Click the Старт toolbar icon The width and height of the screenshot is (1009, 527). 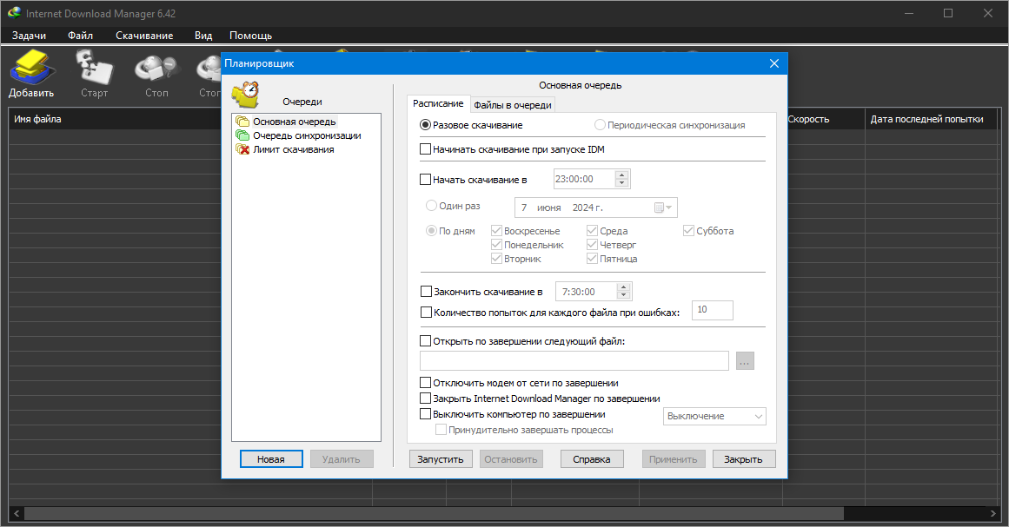click(x=94, y=74)
